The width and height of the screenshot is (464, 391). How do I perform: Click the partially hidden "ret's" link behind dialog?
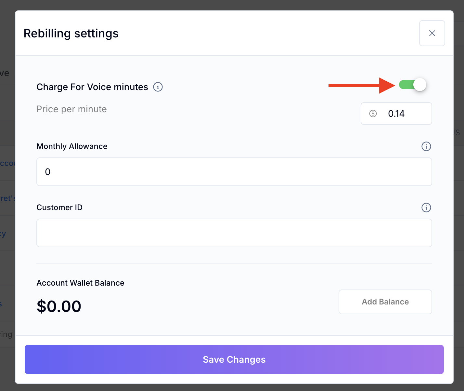[8, 198]
